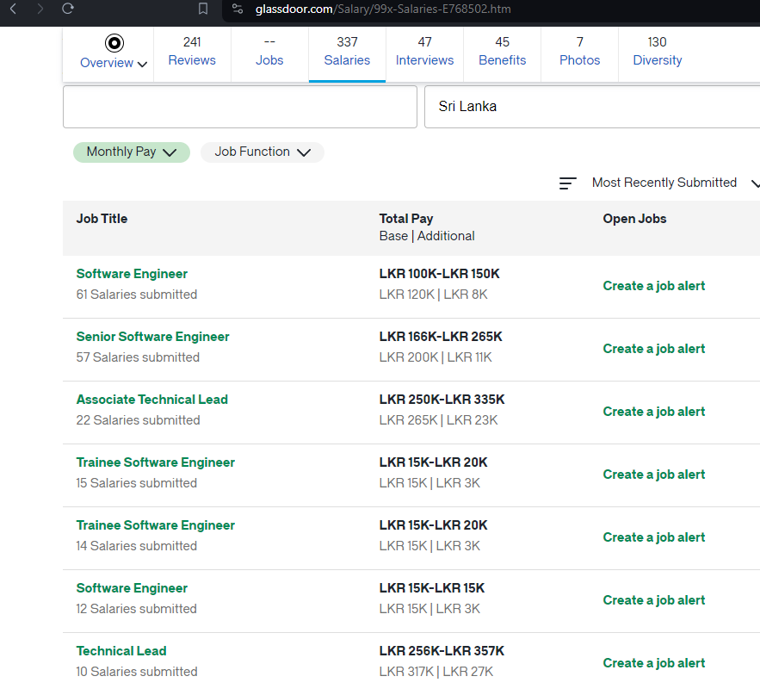
Task: Open Software Engineer link with 12 salaries
Action: point(132,588)
